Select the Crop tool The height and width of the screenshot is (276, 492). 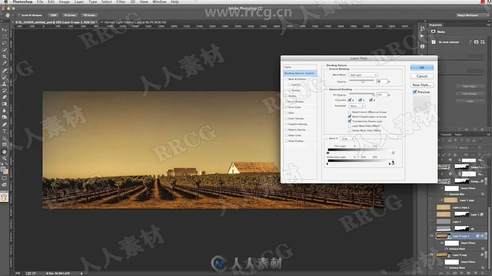[x=5, y=56]
